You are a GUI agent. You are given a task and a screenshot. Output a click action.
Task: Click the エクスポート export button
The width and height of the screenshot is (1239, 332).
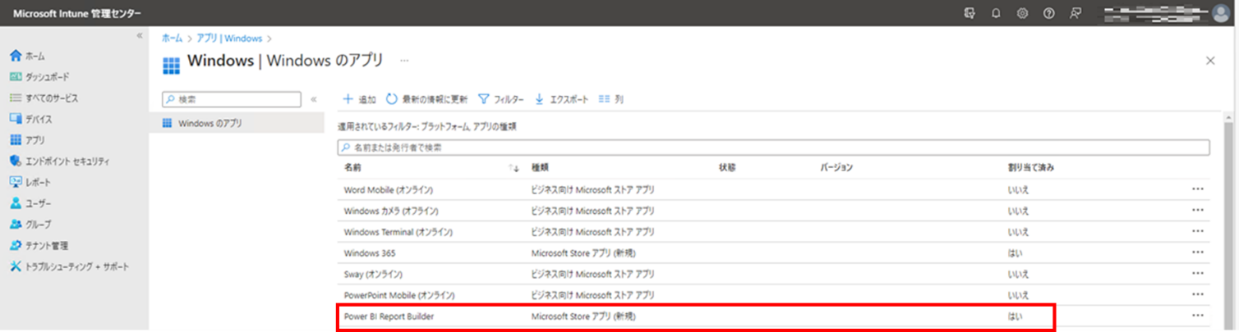tap(561, 99)
